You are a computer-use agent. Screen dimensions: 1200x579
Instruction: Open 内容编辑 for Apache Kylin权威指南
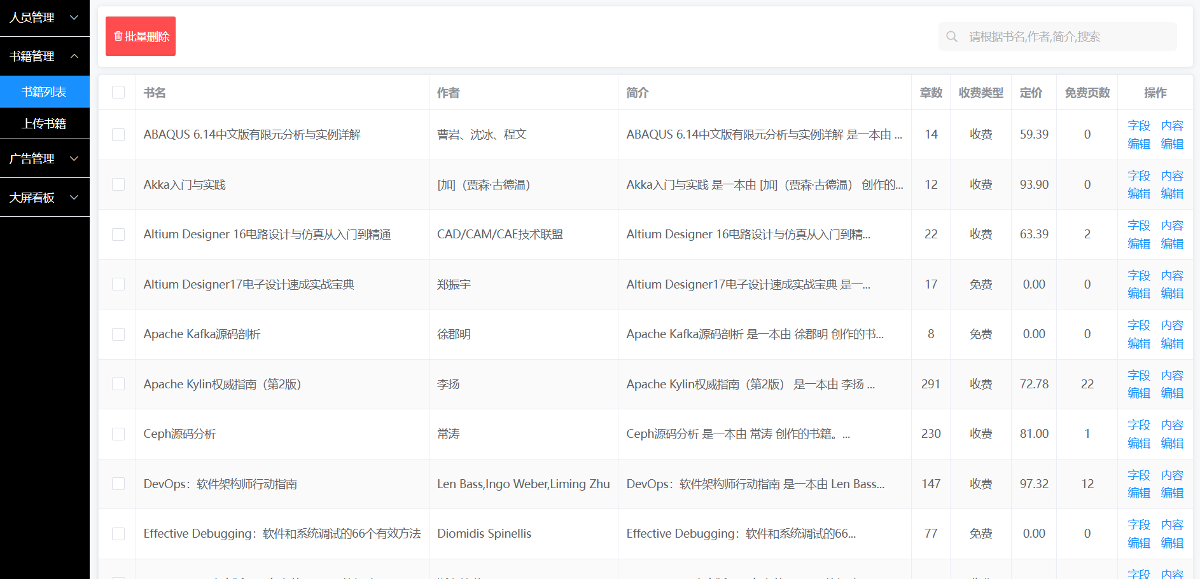click(x=1172, y=384)
